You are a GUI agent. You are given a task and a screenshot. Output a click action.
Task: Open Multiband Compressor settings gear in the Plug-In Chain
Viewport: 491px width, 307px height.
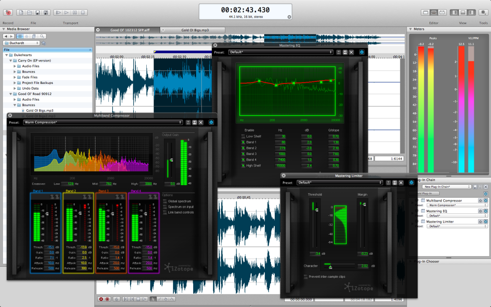[x=480, y=201]
